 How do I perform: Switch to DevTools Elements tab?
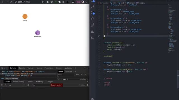coord(13,68)
